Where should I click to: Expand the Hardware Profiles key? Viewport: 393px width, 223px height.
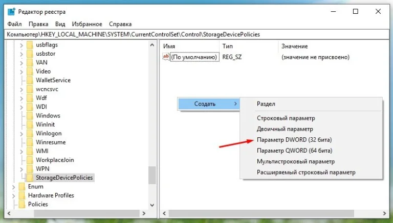13,196
